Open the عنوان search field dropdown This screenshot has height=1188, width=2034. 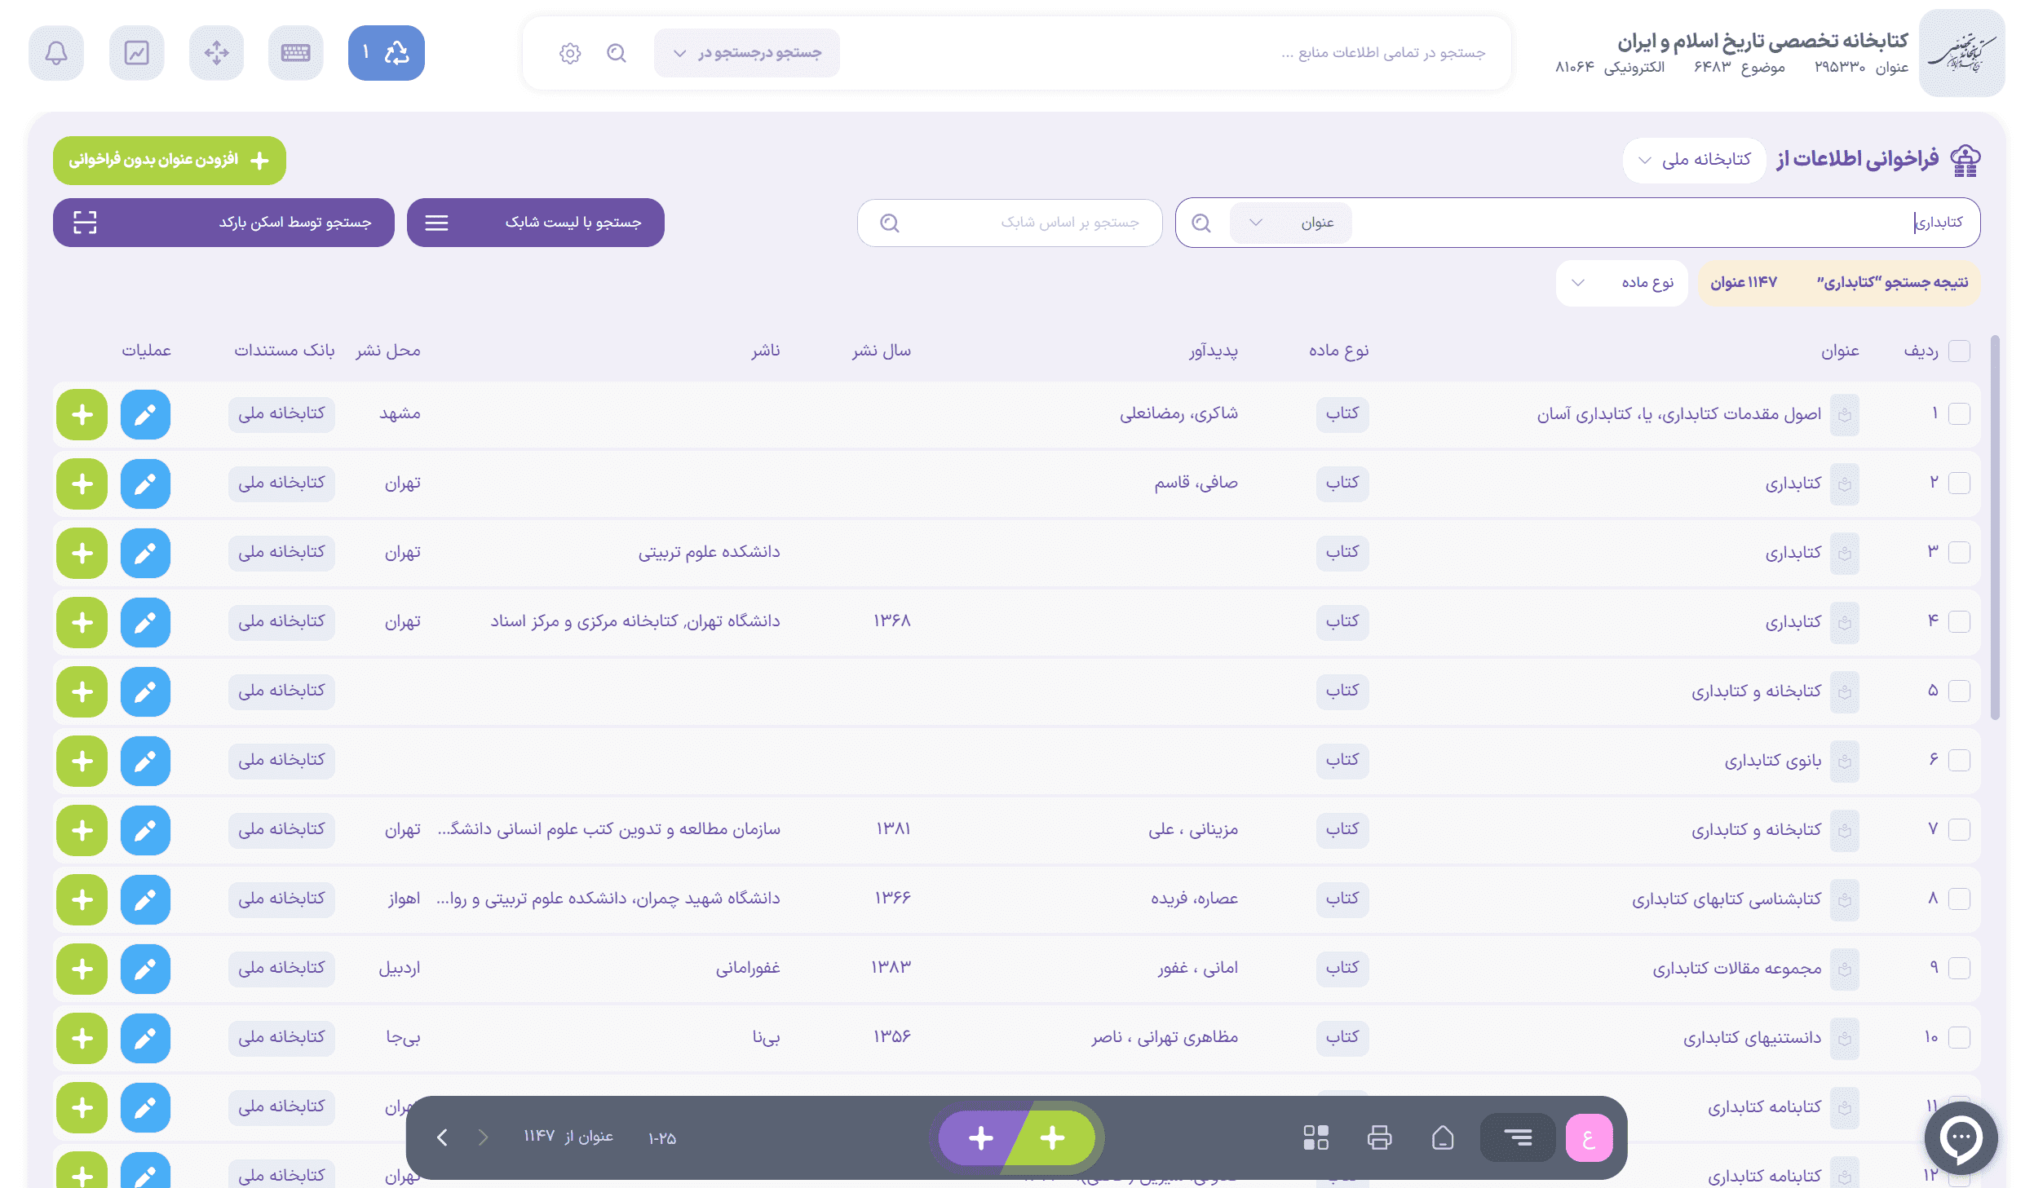[1291, 223]
